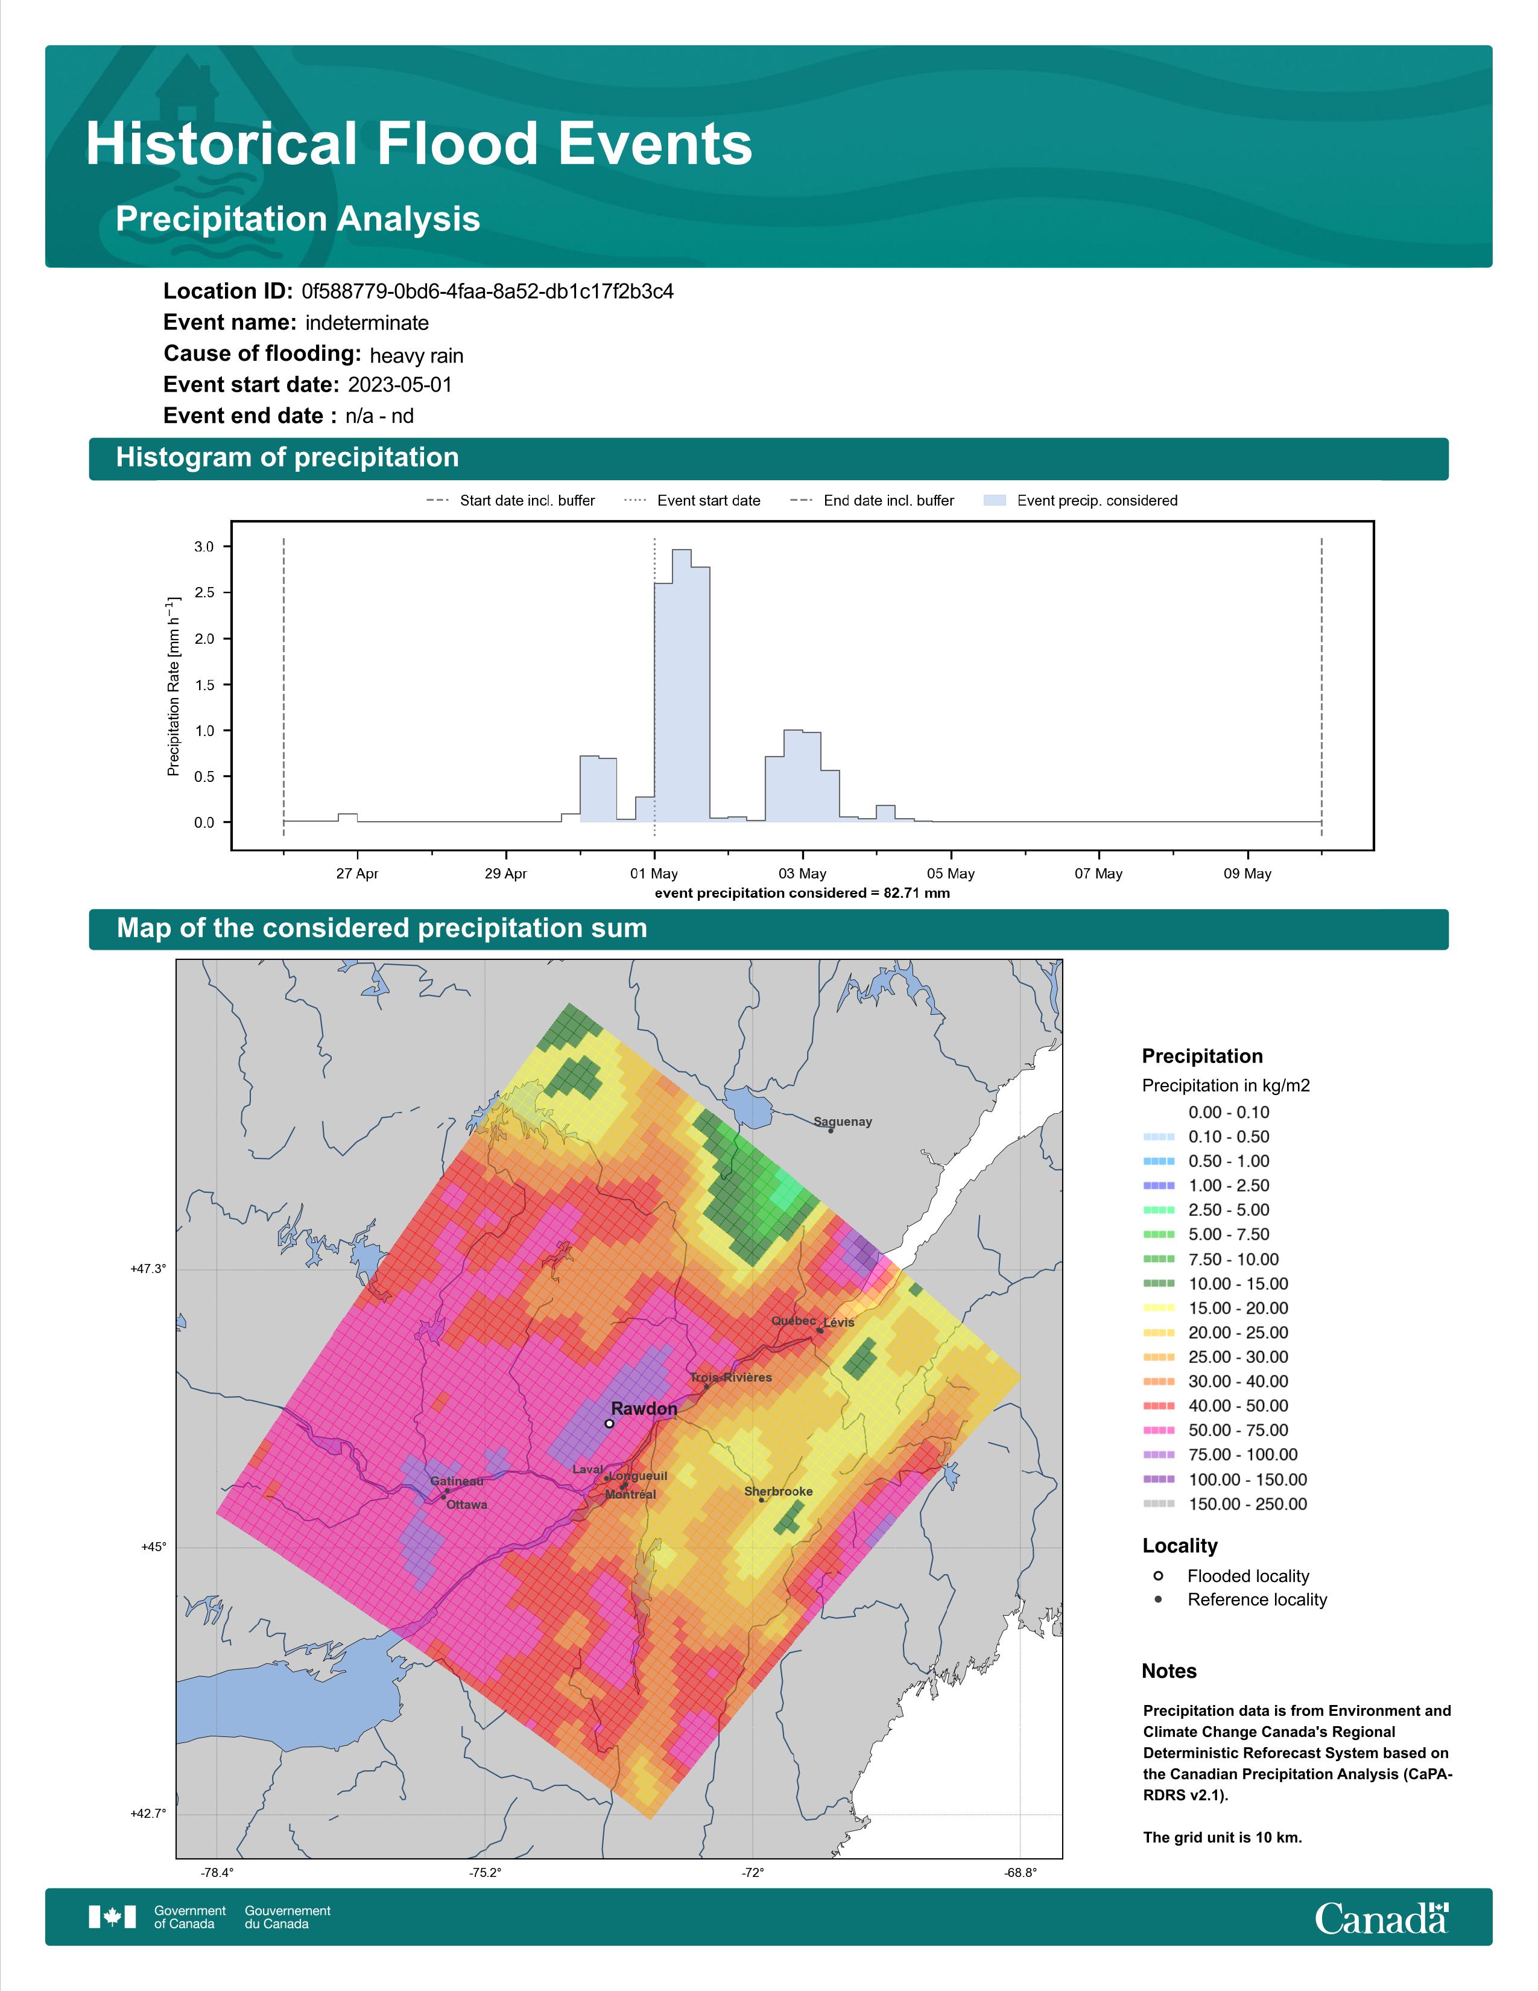Click the Precipitation Rate axis label

tap(173, 687)
